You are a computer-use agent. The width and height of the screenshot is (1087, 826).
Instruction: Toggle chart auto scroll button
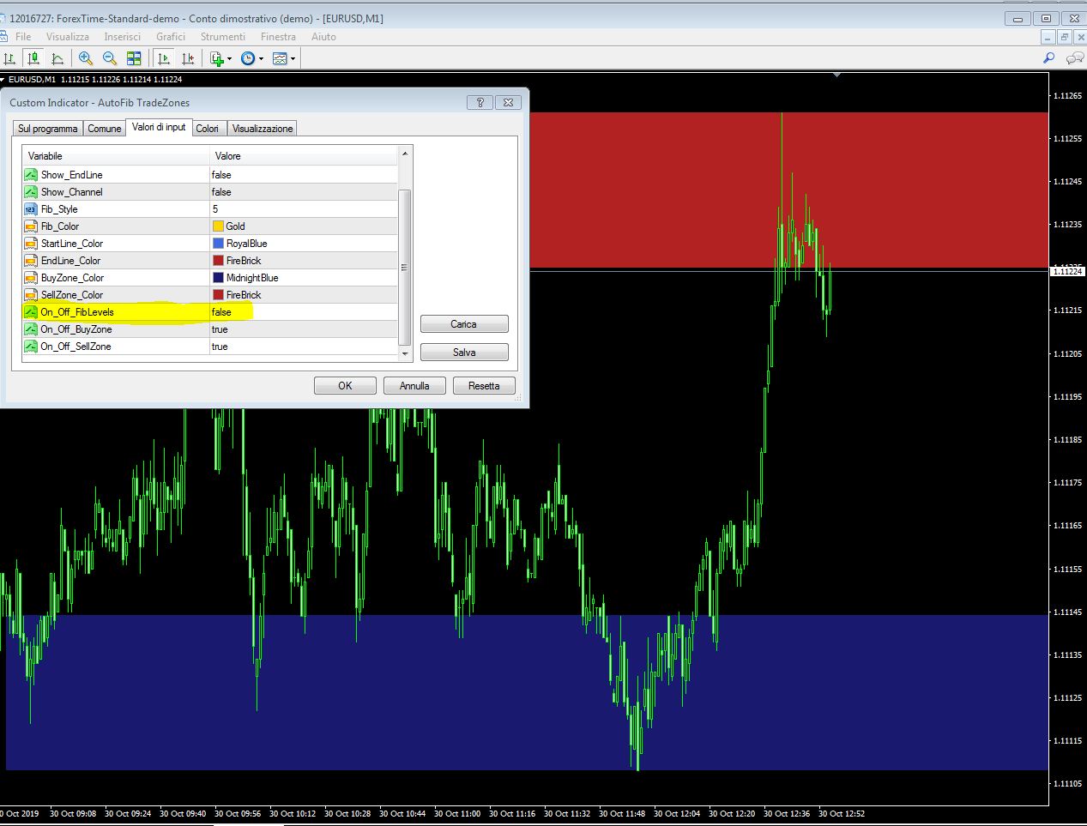point(164,58)
